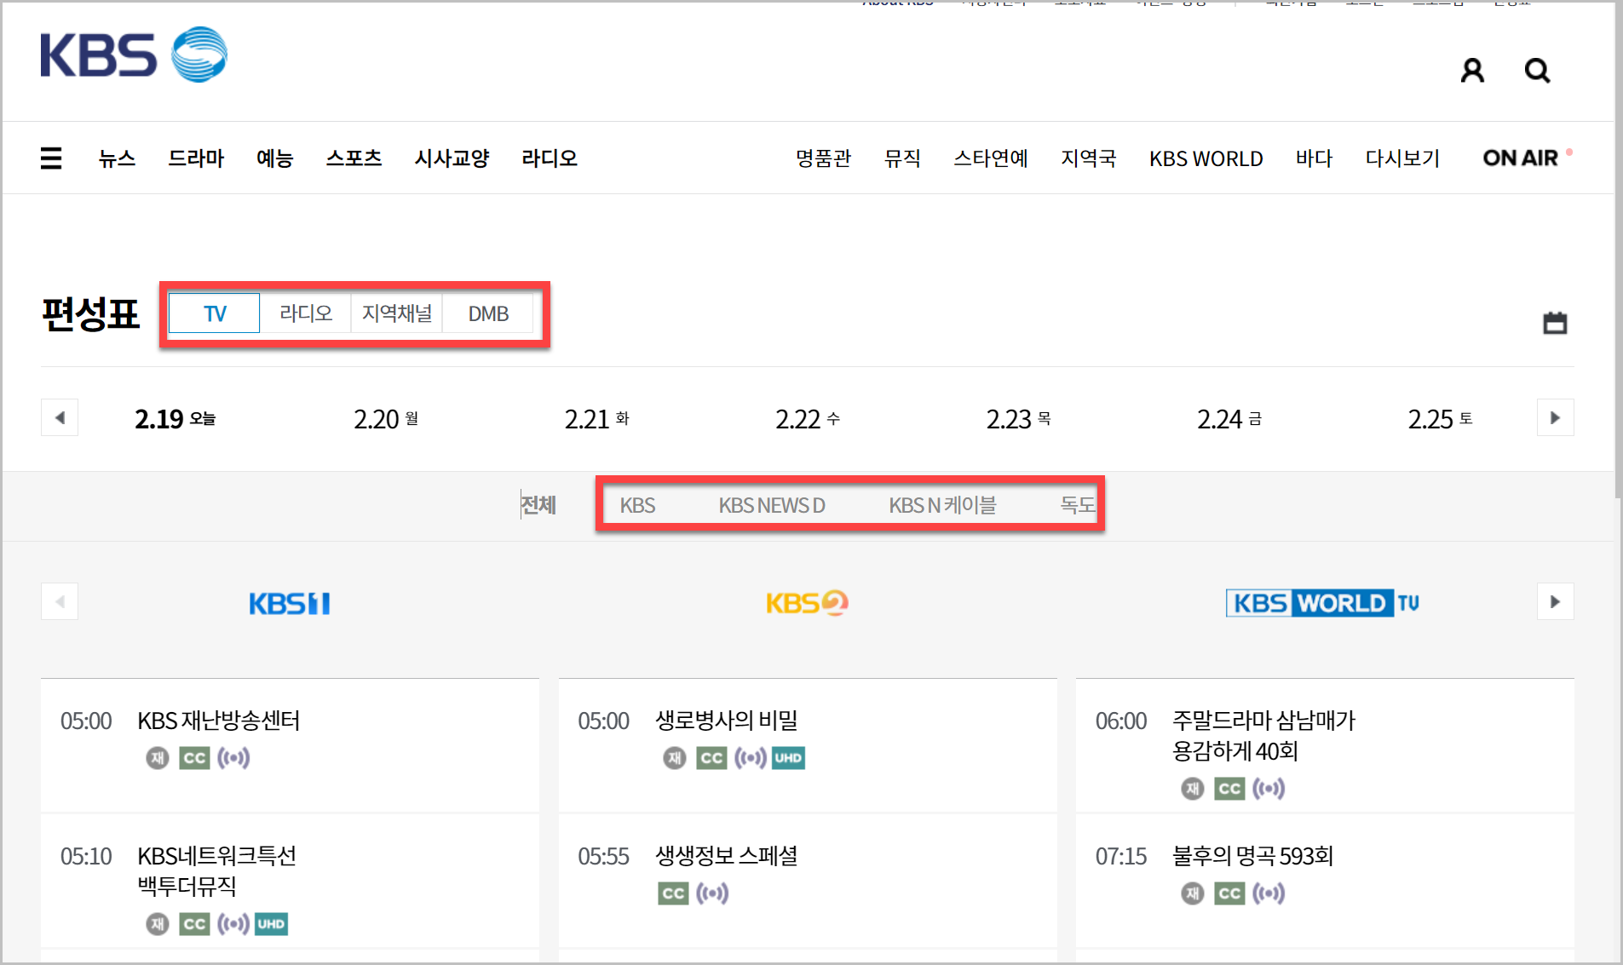This screenshot has width=1623, height=965.
Task: Select date 2.22 수
Action: [808, 418]
